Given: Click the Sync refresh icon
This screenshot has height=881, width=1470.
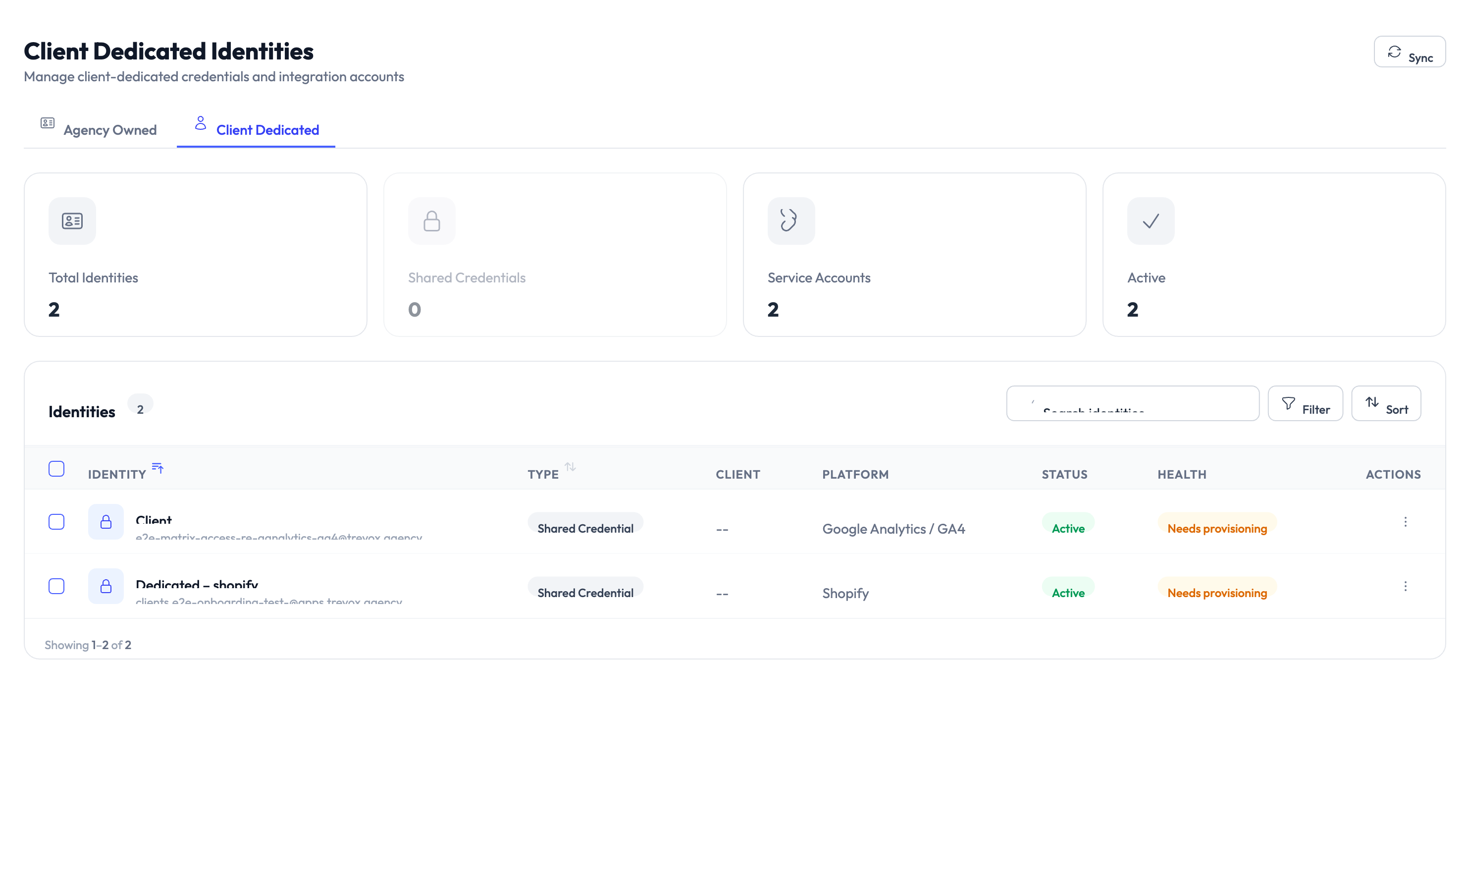Looking at the screenshot, I should [1395, 52].
